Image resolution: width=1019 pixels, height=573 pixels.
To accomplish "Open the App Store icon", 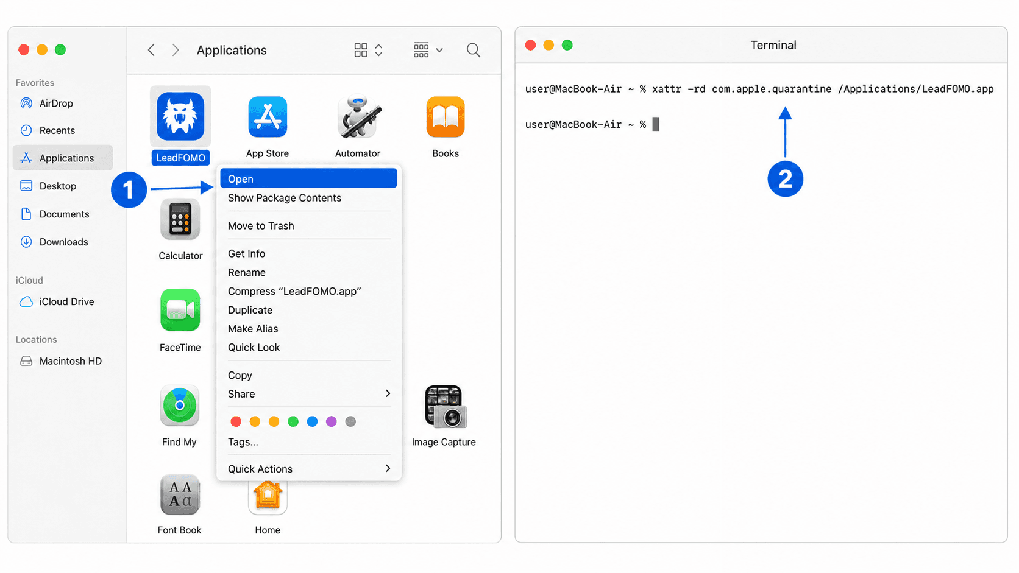I will pos(268,117).
